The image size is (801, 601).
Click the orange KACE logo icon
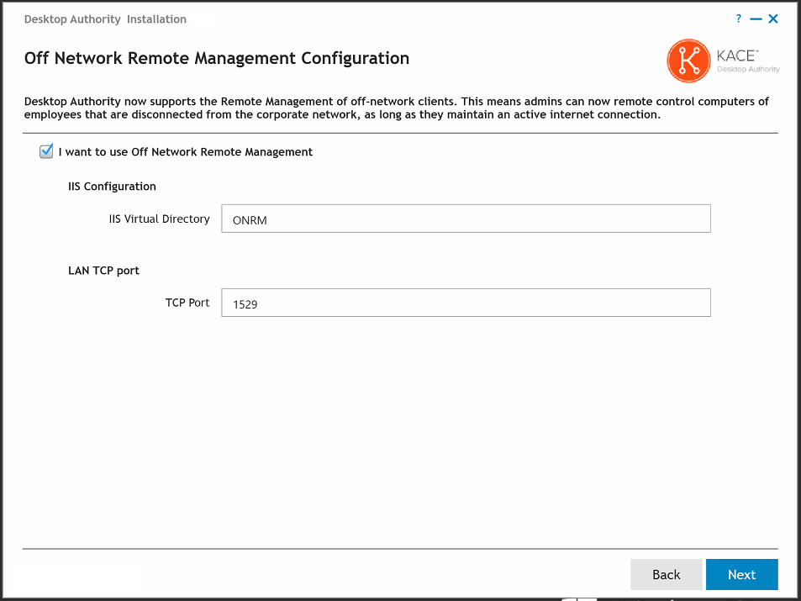(x=688, y=61)
